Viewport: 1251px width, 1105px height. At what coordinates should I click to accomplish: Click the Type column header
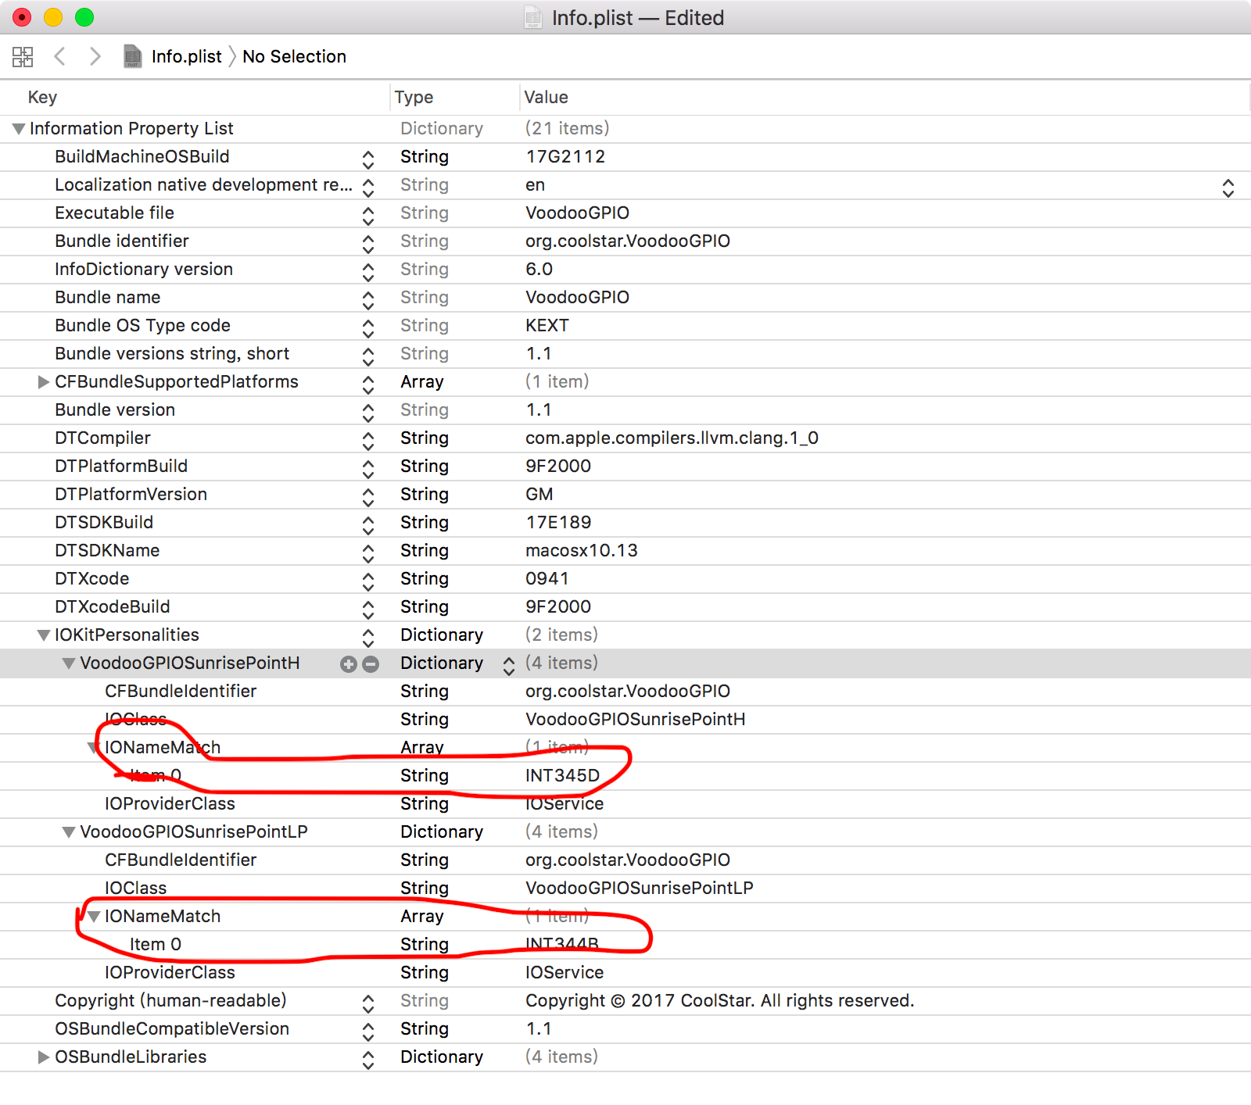click(414, 97)
